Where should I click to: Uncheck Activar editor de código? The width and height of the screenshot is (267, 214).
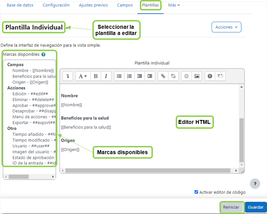tap(196, 192)
